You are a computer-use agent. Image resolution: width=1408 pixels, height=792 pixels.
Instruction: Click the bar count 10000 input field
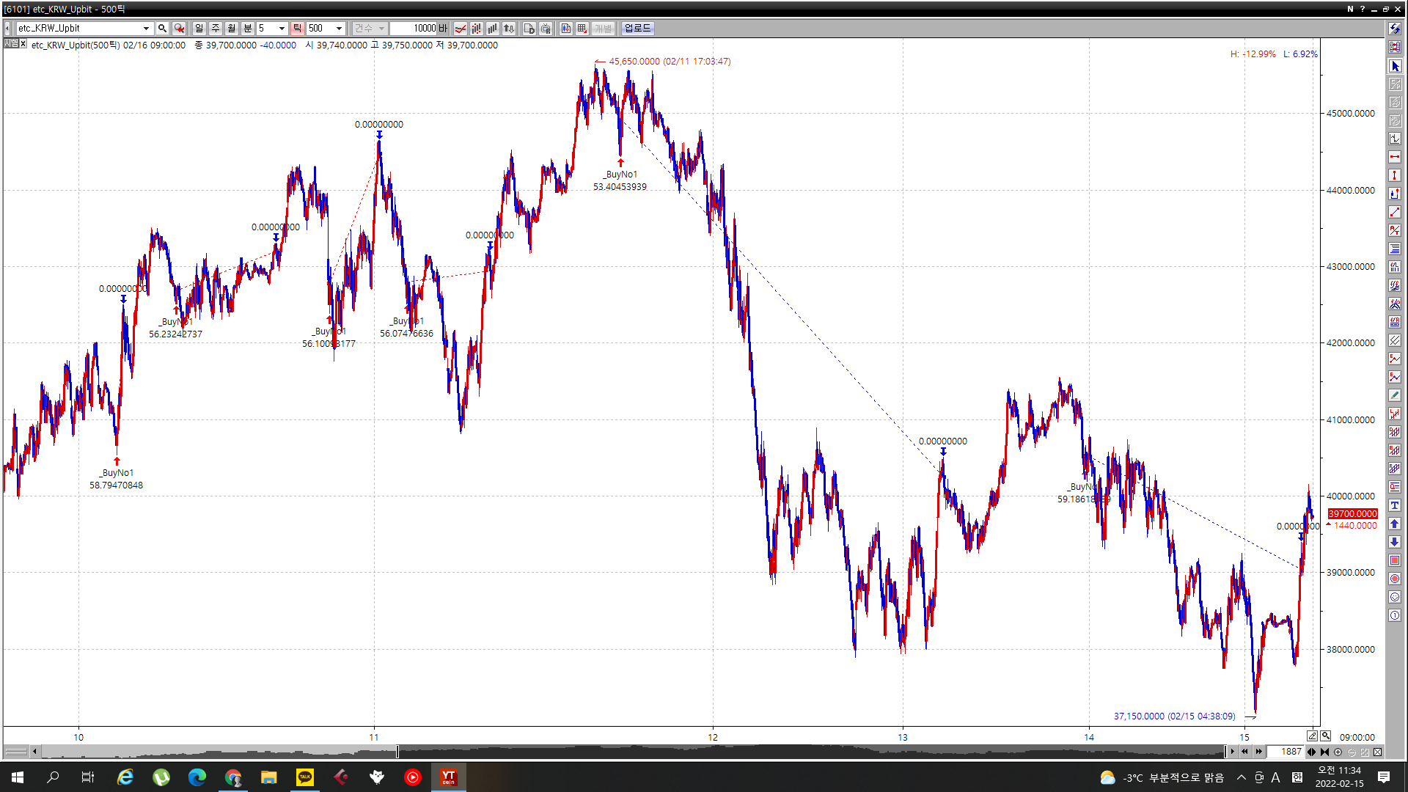[x=414, y=28]
